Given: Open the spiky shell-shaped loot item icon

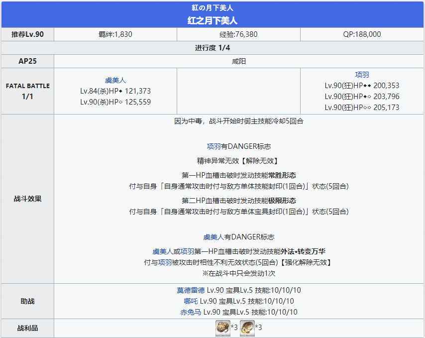Looking at the screenshot, I should tap(247, 328).
